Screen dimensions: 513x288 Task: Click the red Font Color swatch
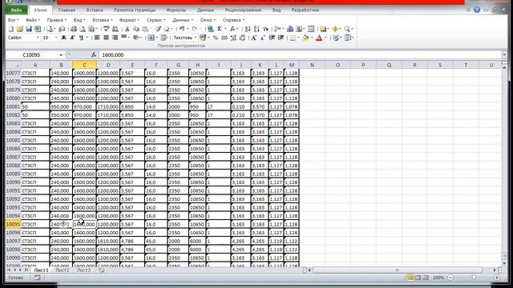click(x=319, y=38)
